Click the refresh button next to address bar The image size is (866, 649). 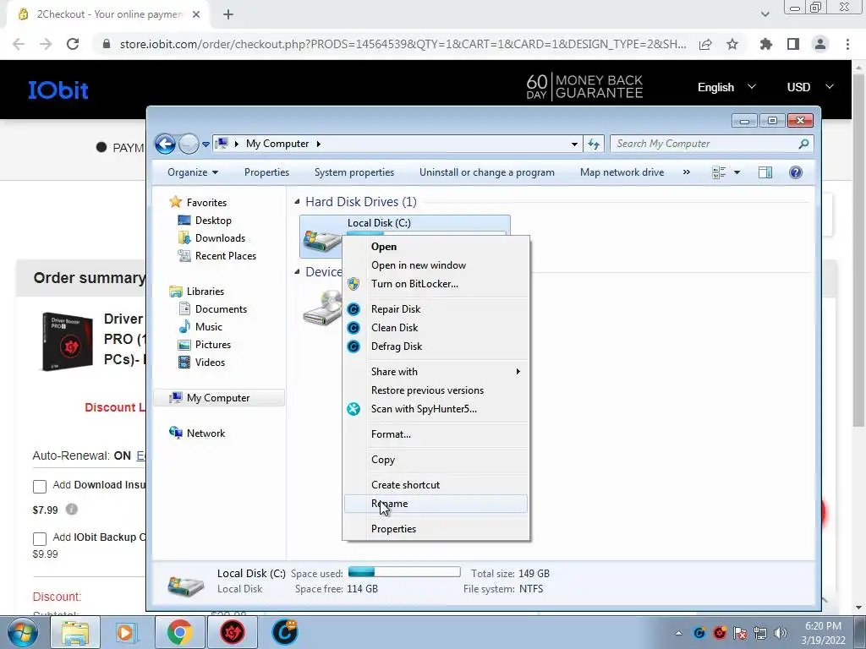pos(594,144)
